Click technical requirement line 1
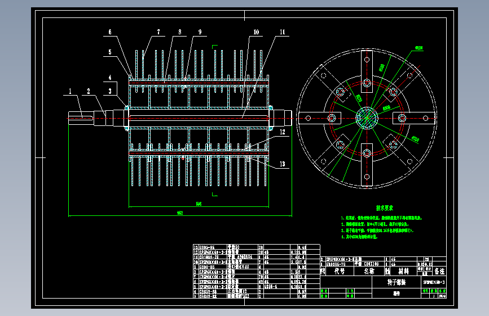Screen dimensions: 489x316 [x=381, y=218]
